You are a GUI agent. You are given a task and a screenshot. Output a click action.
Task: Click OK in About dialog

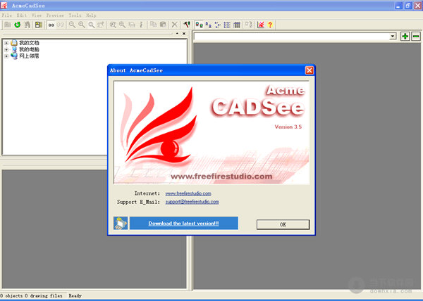point(283,224)
